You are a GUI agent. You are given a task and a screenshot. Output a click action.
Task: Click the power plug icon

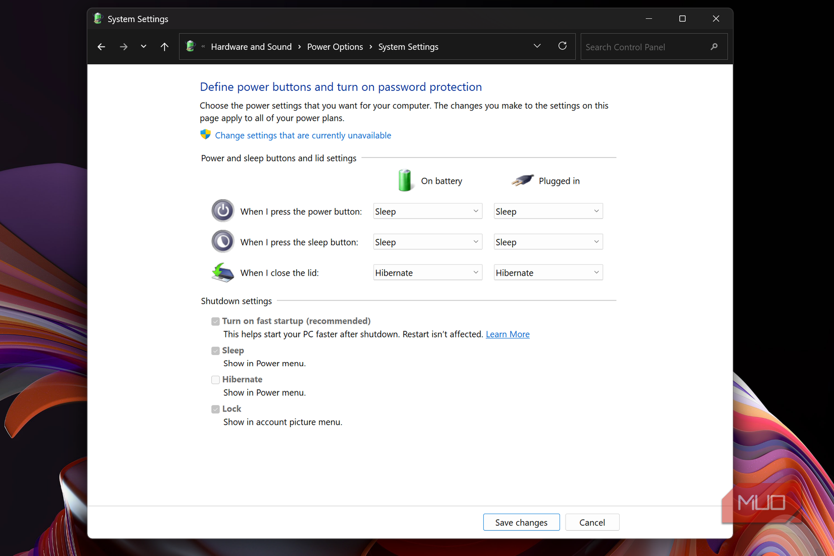(x=522, y=180)
